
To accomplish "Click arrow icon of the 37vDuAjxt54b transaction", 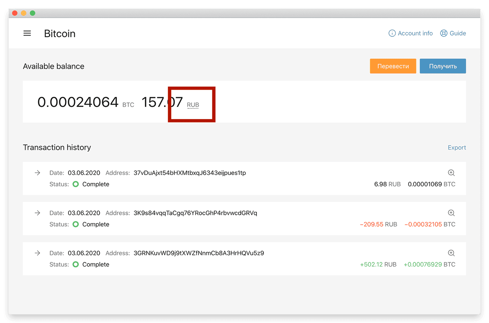I will [37, 172].
